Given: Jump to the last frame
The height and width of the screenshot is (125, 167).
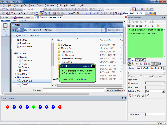Looking at the screenshot, I should point(98,13).
